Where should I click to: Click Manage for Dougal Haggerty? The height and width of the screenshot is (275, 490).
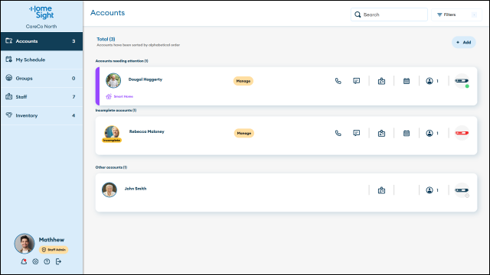[x=243, y=81]
